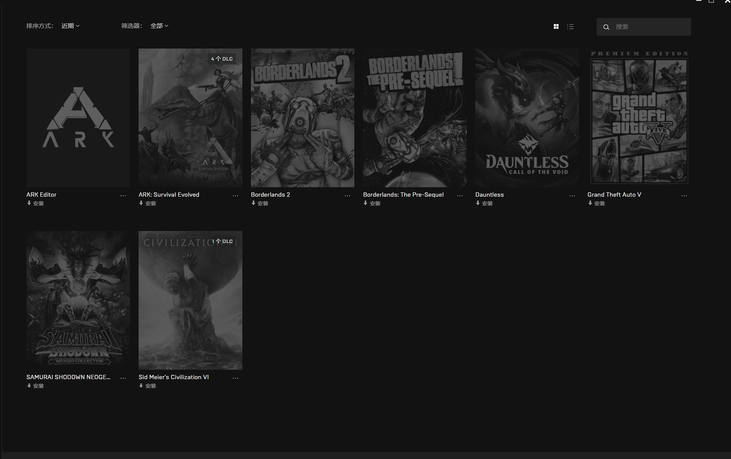The height and width of the screenshot is (459, 731).
Task: Open SAMURAI SHODOWN NEOGEO options menu
Action: 123,378
